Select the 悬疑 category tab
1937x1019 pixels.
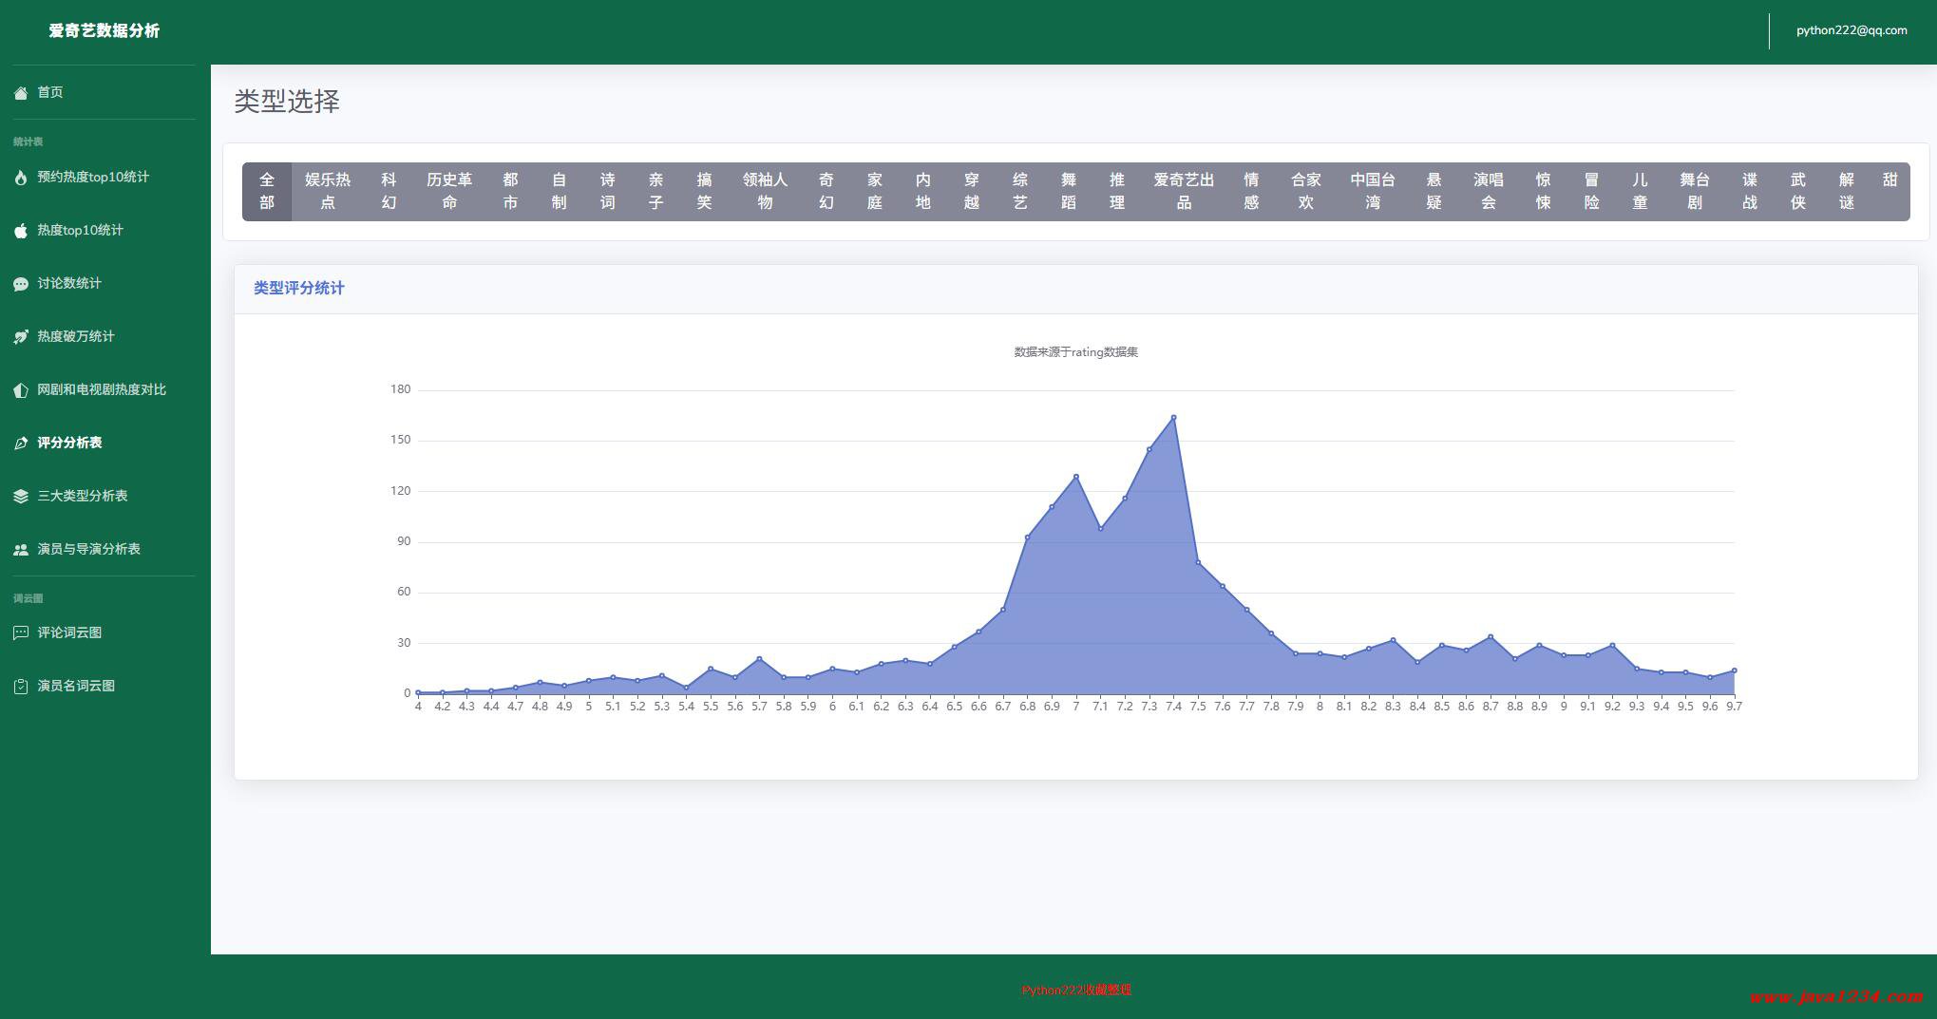[x=1434, y=191]
